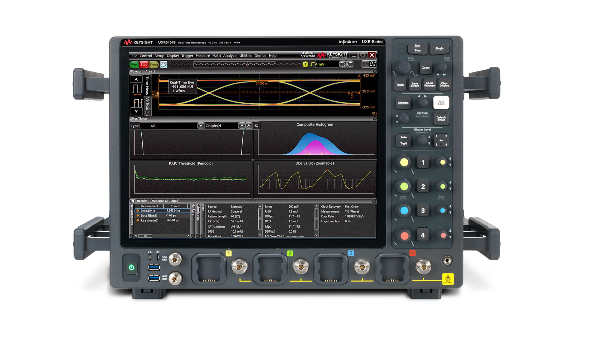The height and width of the screenshot is (340, 598).
Task: Open Results settings gear icon
Action: pyautogui.click(x=133, y=201)
